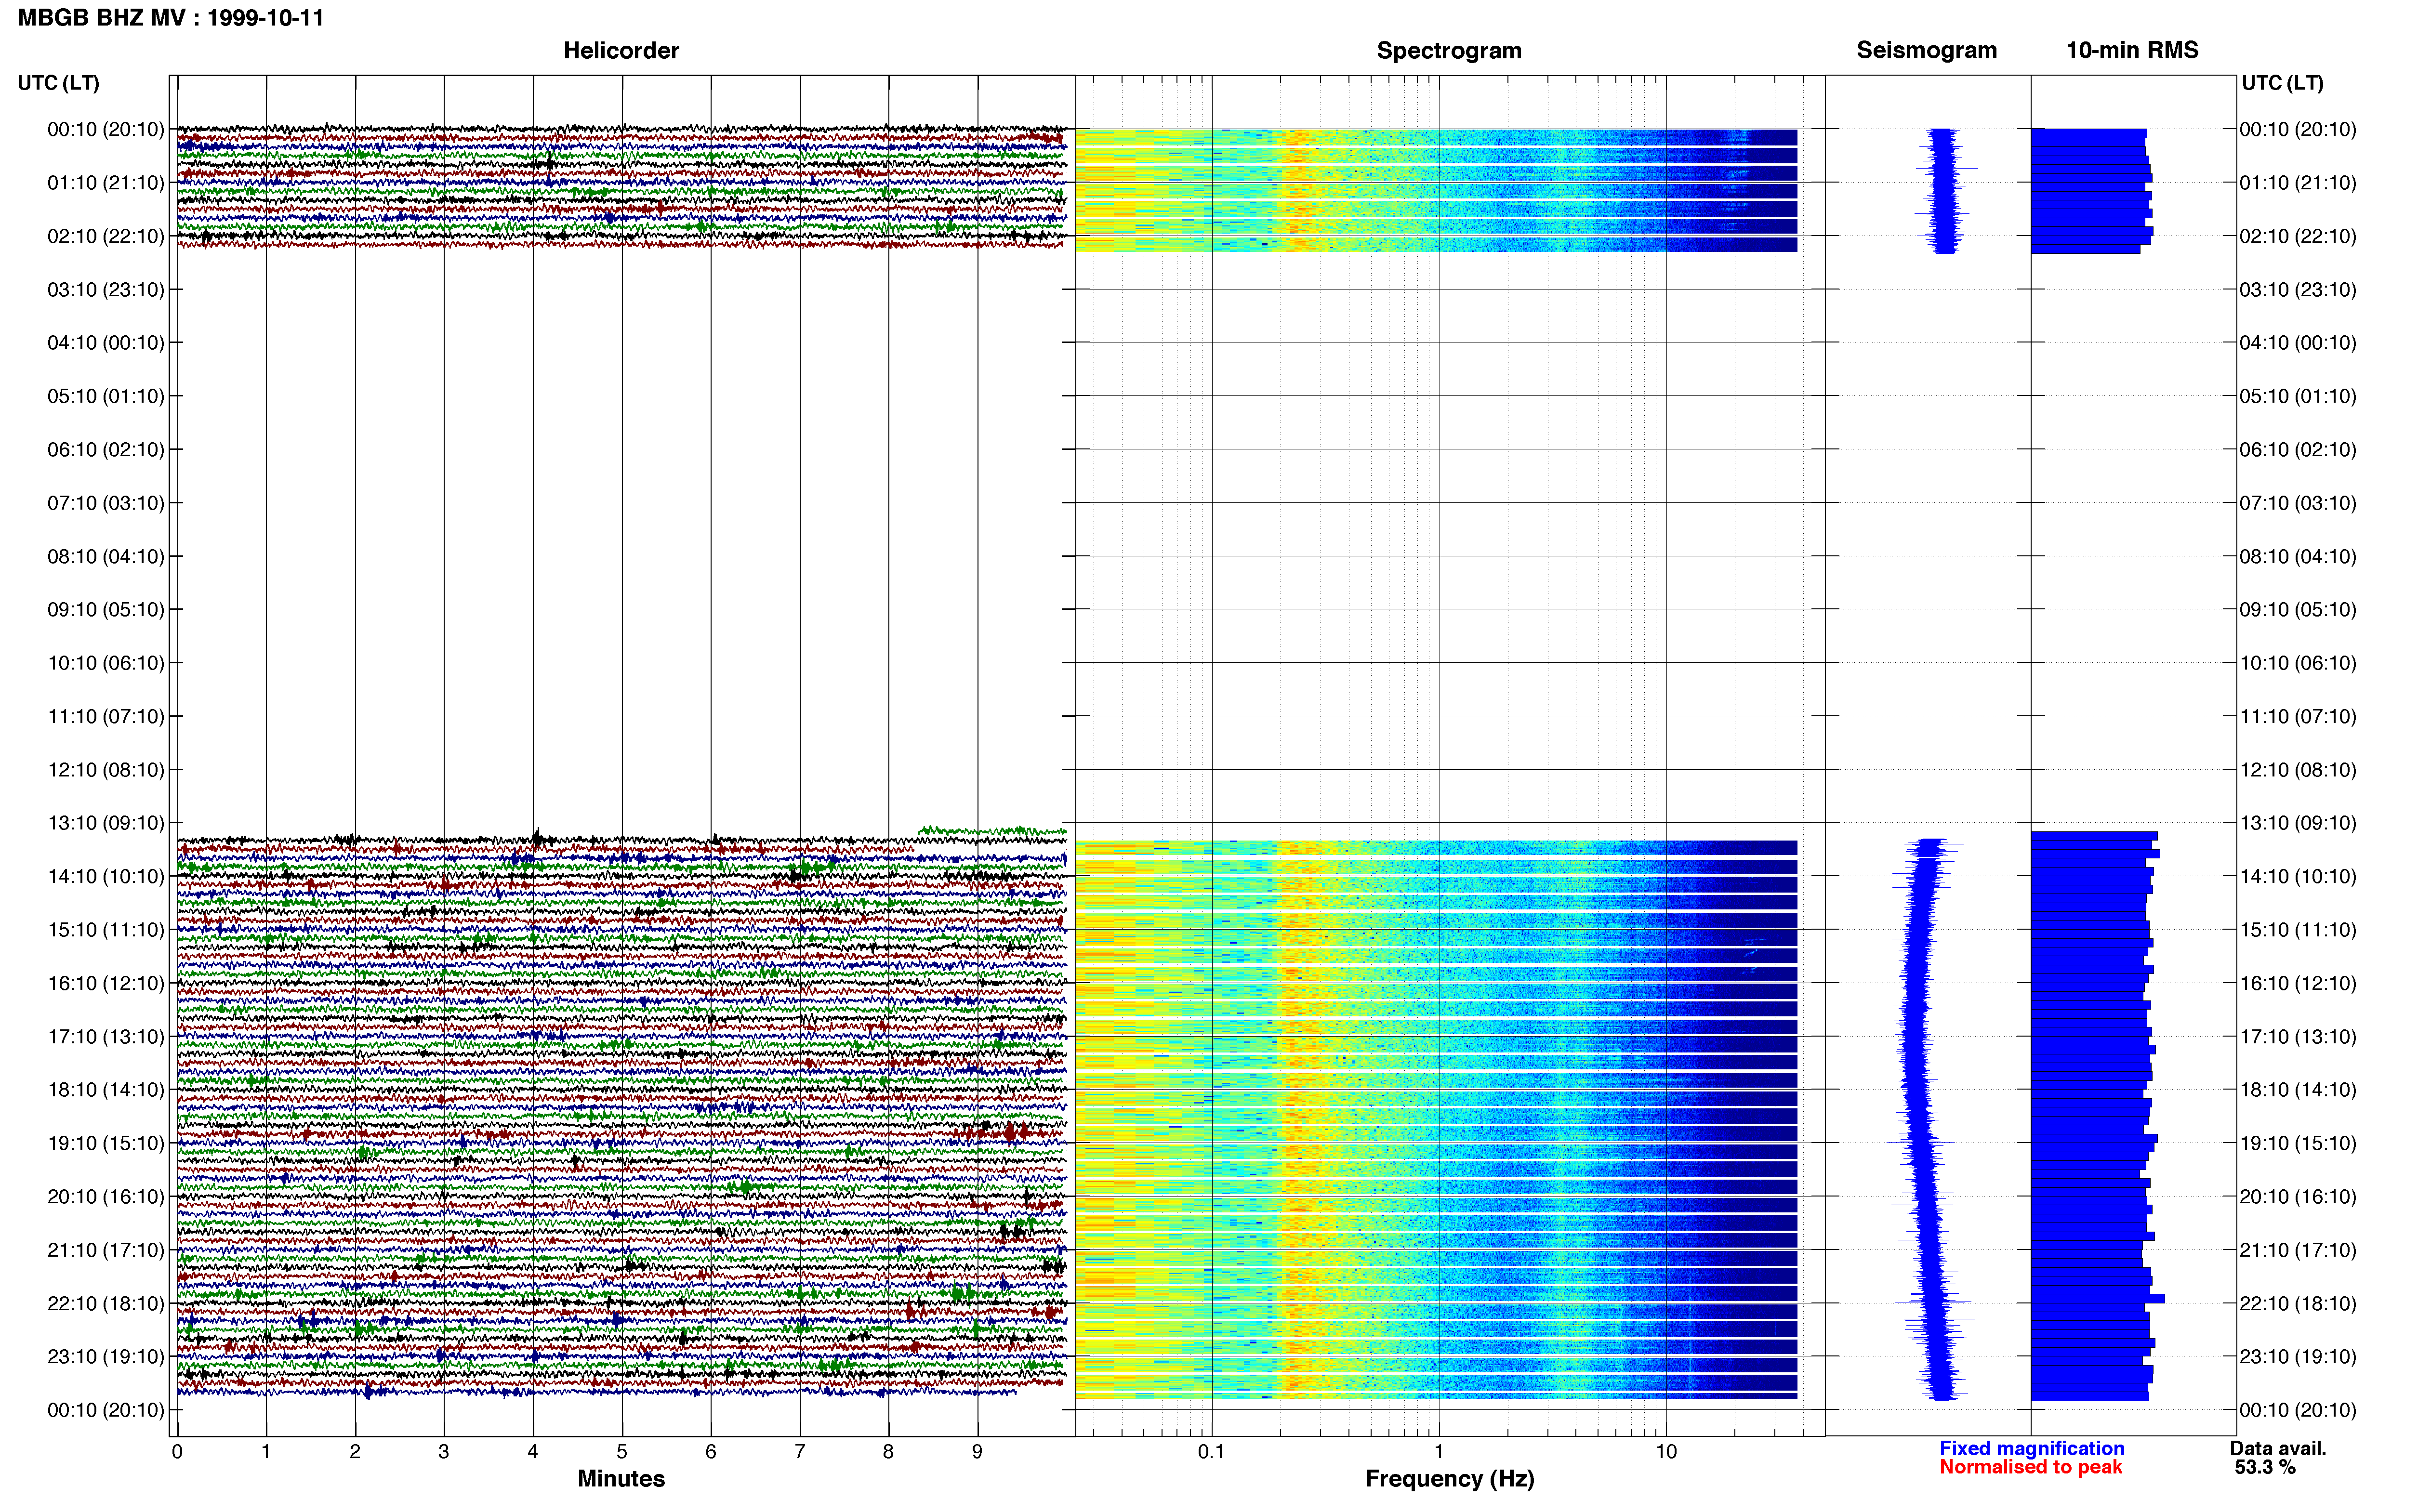Click the left '12:10 (08:10)' time label
Screen dimensions: 2418x1512
106,770
